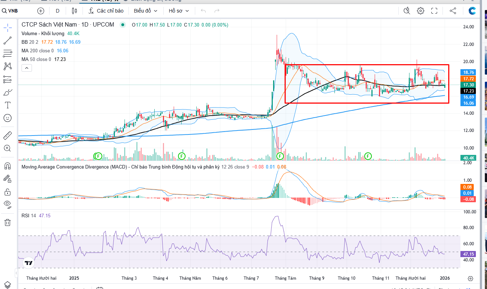Select the forecasting and measurement tool

[x=8, y=79]
